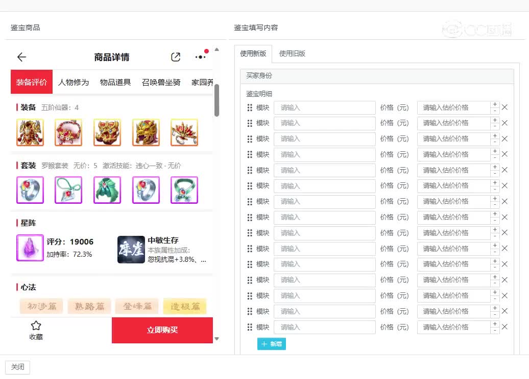Switch to the 召唤兽坐骑 tab
The image size is (529, 379).
point(161,83)
